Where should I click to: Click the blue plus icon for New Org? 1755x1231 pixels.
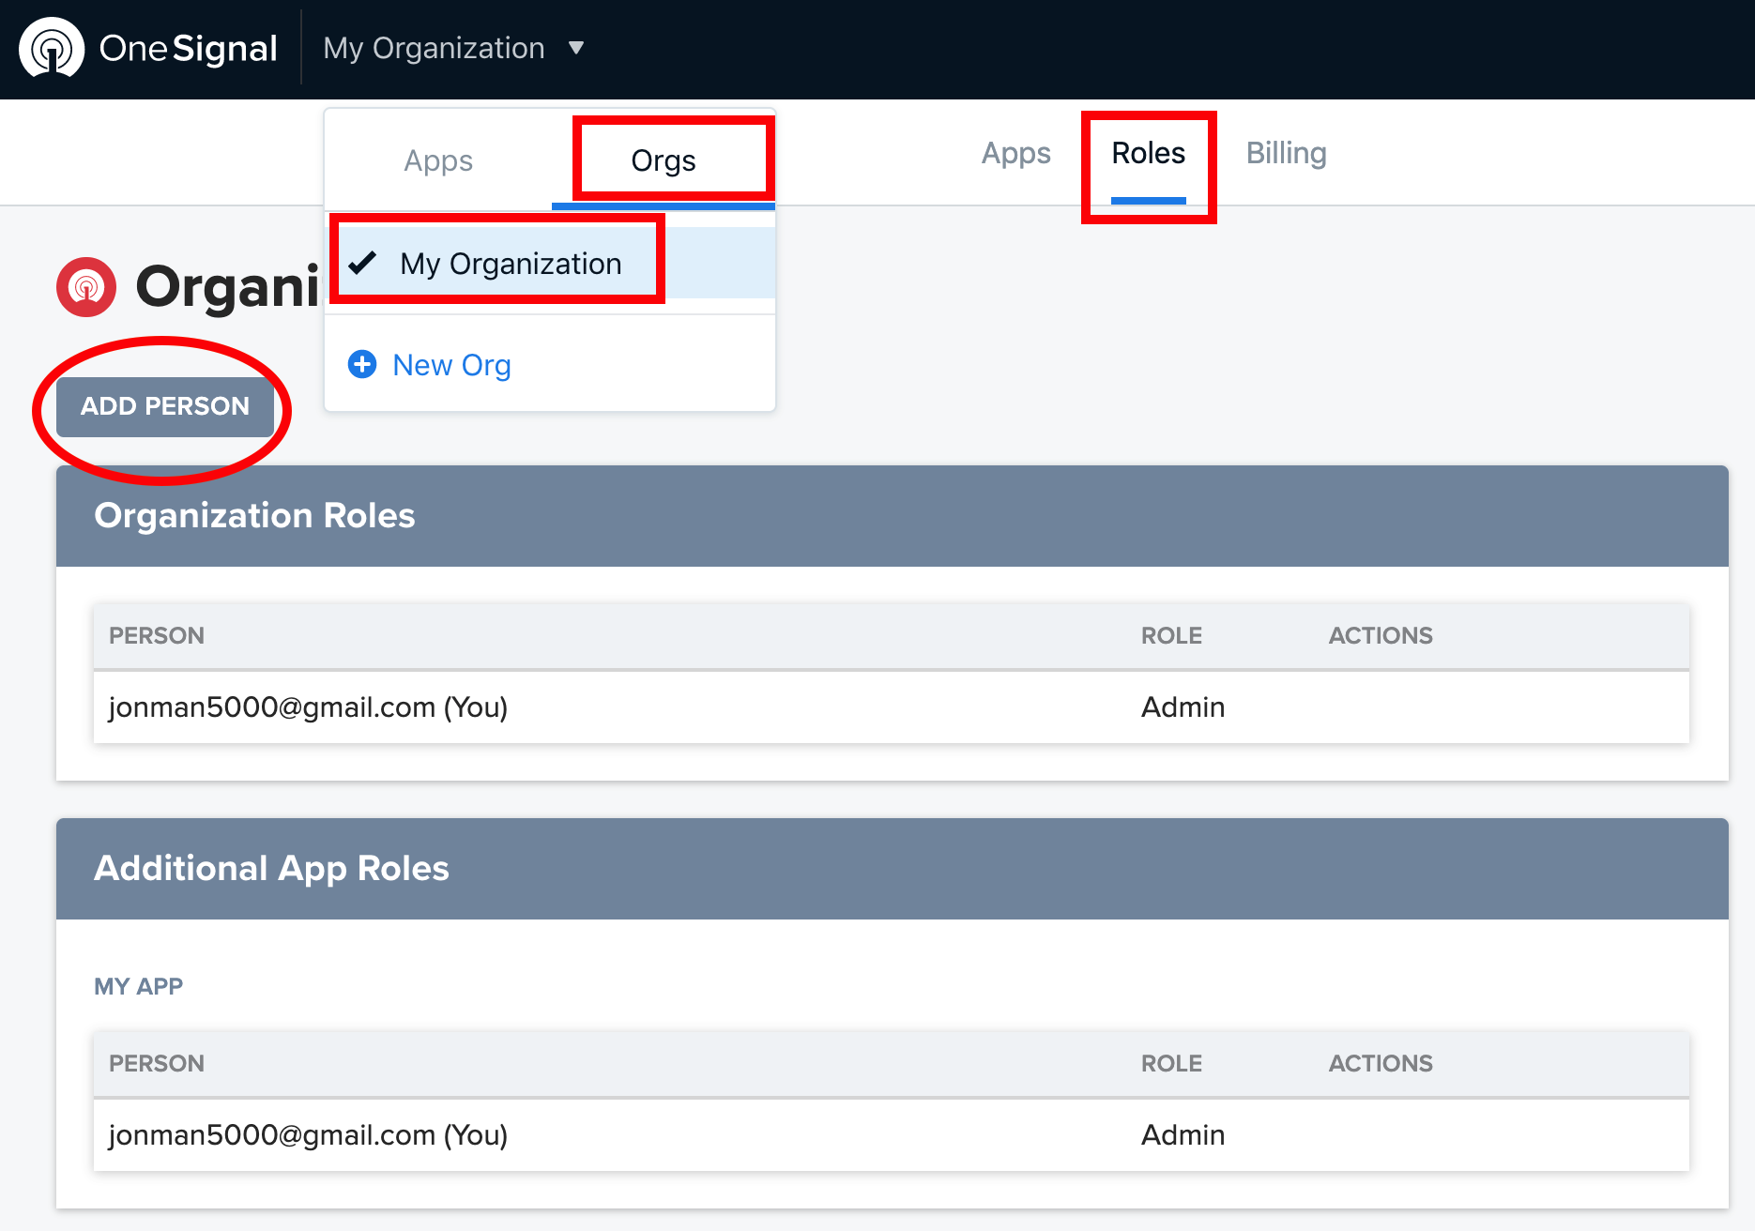pos(362,364)
